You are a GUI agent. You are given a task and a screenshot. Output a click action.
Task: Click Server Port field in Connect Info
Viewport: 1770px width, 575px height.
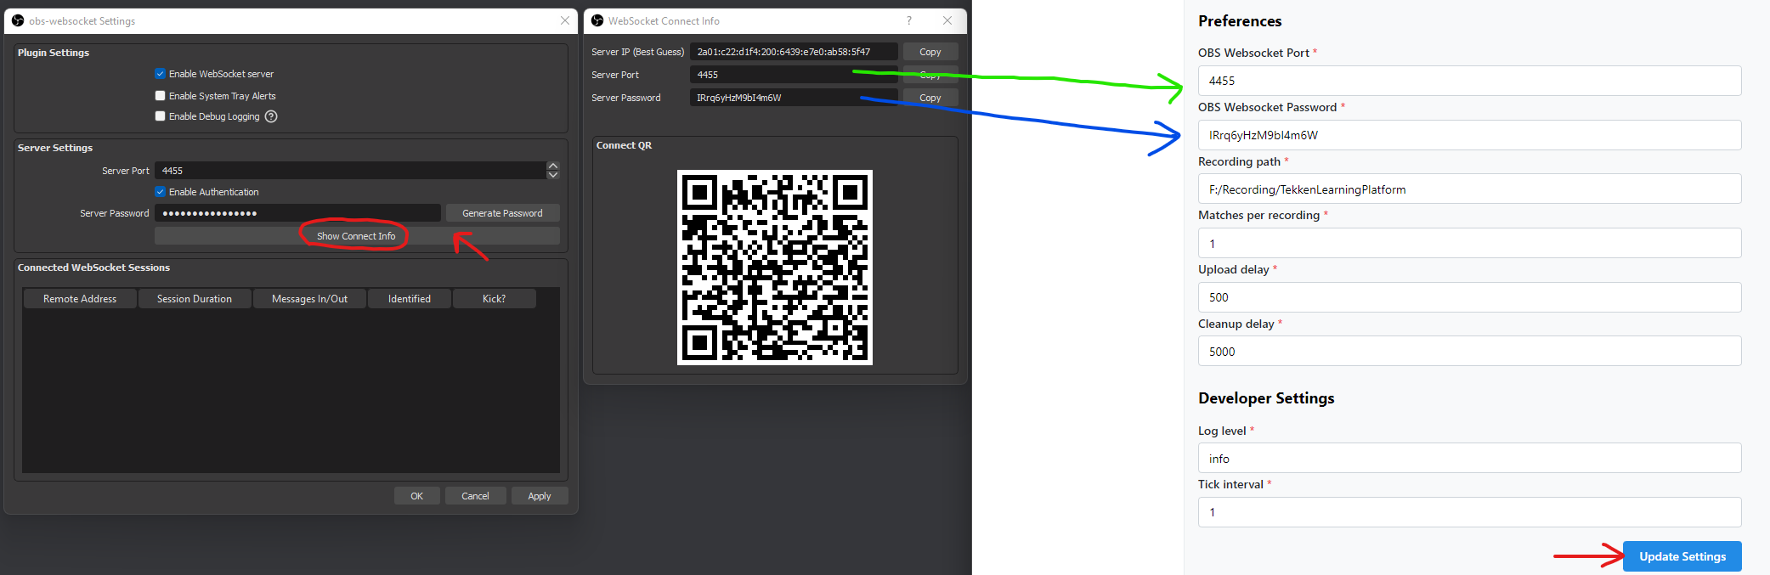coord(794,75)
